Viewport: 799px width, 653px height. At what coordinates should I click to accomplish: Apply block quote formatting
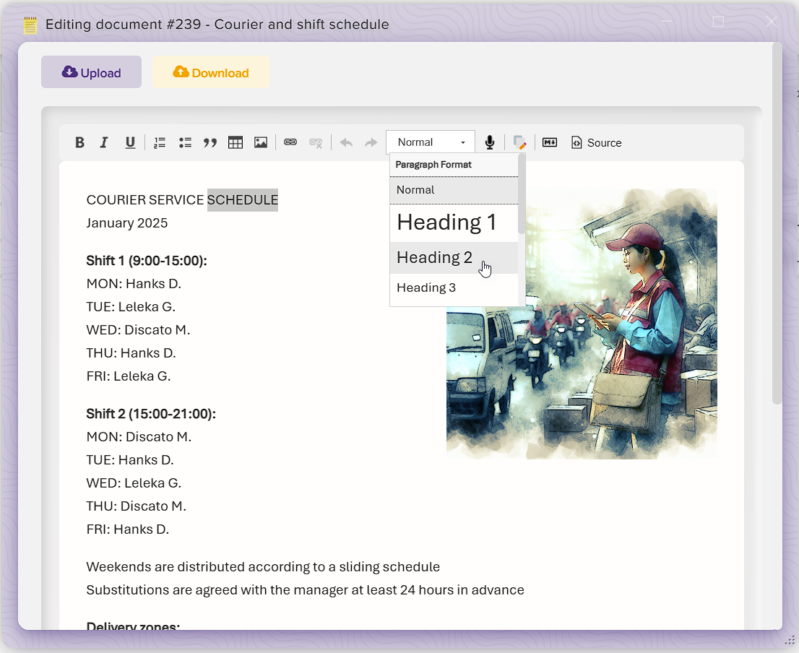[210, 142]
